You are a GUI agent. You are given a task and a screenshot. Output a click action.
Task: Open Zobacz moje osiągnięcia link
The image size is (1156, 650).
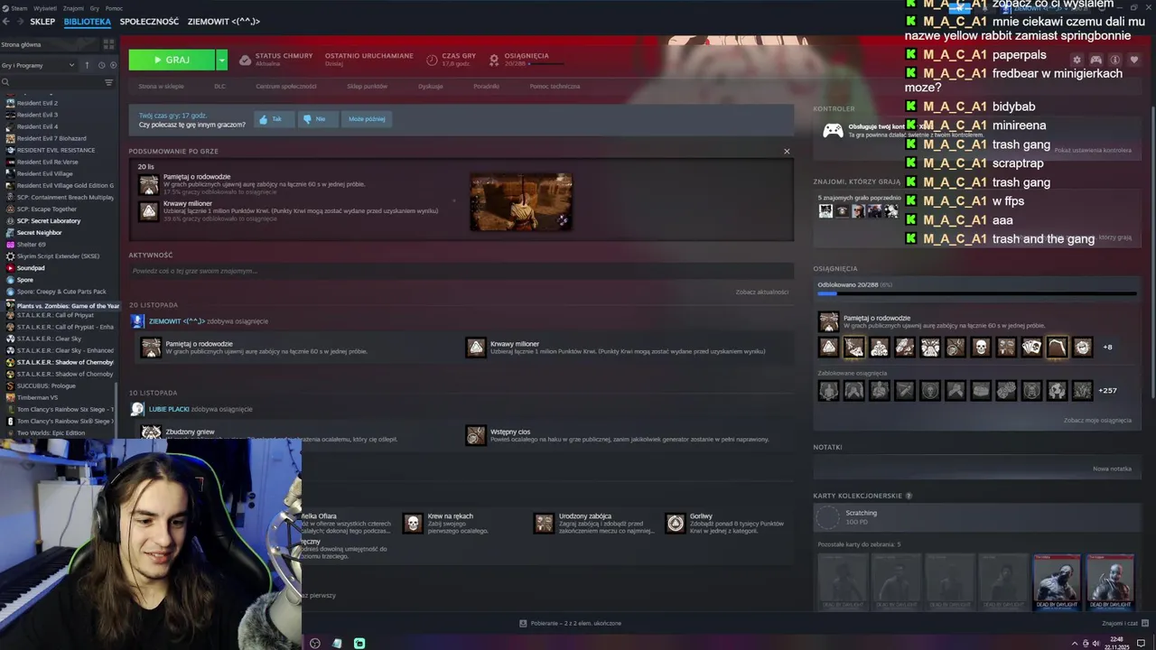[1097, 420]
